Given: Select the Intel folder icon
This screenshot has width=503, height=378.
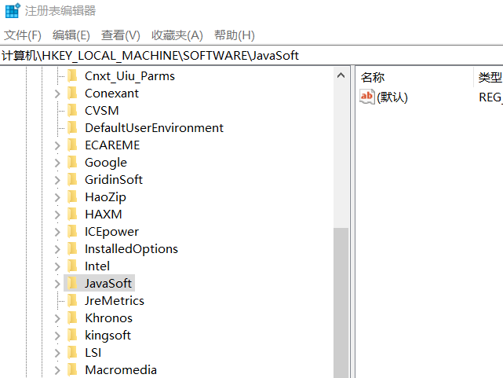Looking at the screenshot, I should (72, 266).
